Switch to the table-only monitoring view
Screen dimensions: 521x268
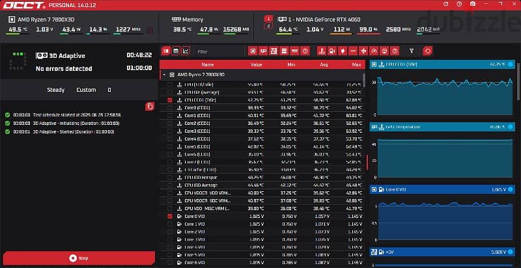176,51
